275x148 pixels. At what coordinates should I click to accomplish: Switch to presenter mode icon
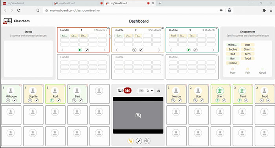click(x=121, y=90)
